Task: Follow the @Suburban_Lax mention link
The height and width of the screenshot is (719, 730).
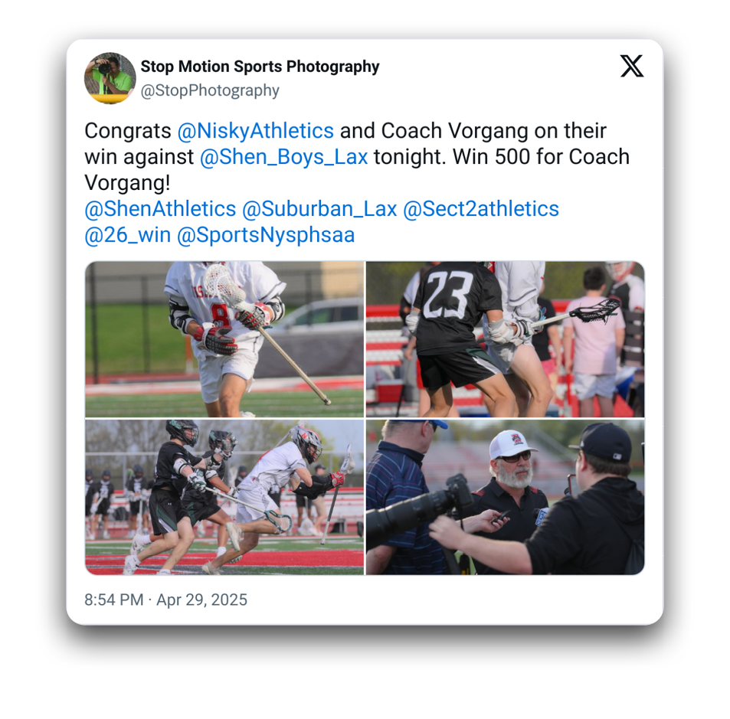Action: [x=319, y=209]
